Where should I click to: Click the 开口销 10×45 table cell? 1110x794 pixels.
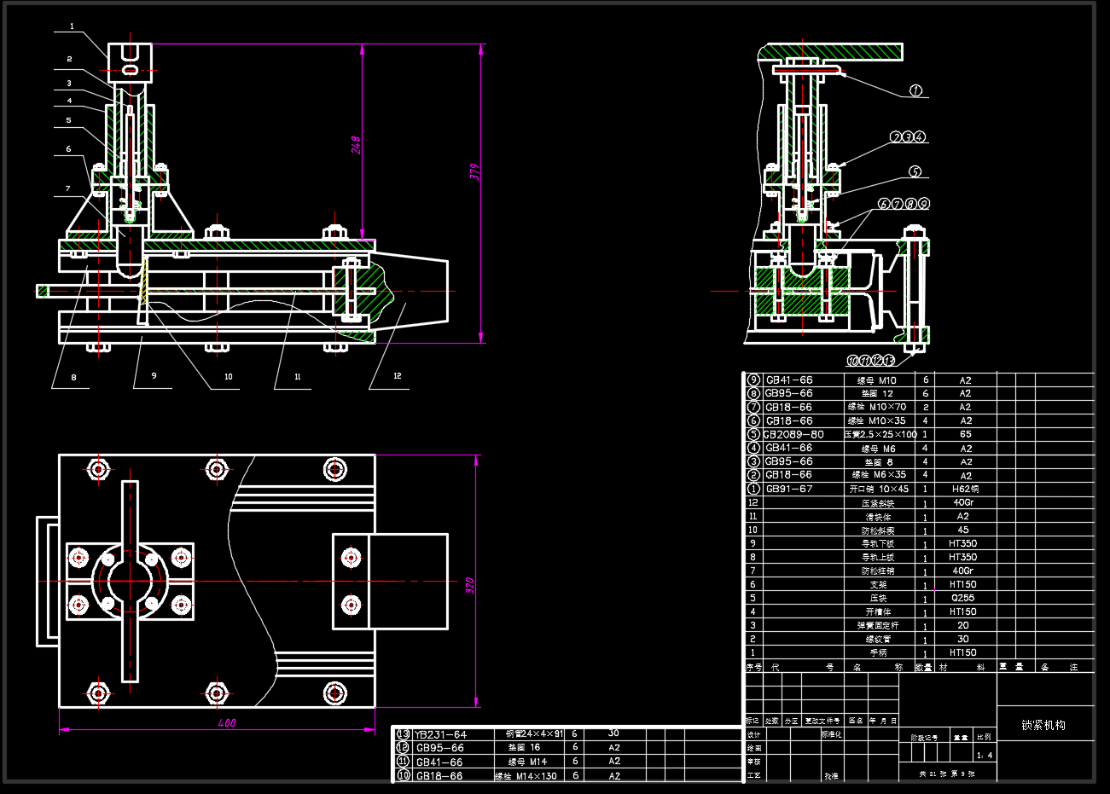point(879,490)
